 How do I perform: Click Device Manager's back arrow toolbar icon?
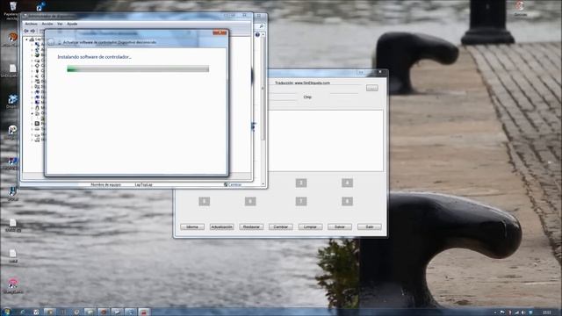26,32
